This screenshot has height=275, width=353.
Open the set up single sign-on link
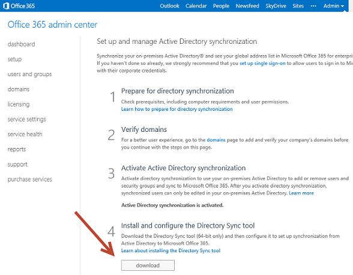tap(262, 64)
